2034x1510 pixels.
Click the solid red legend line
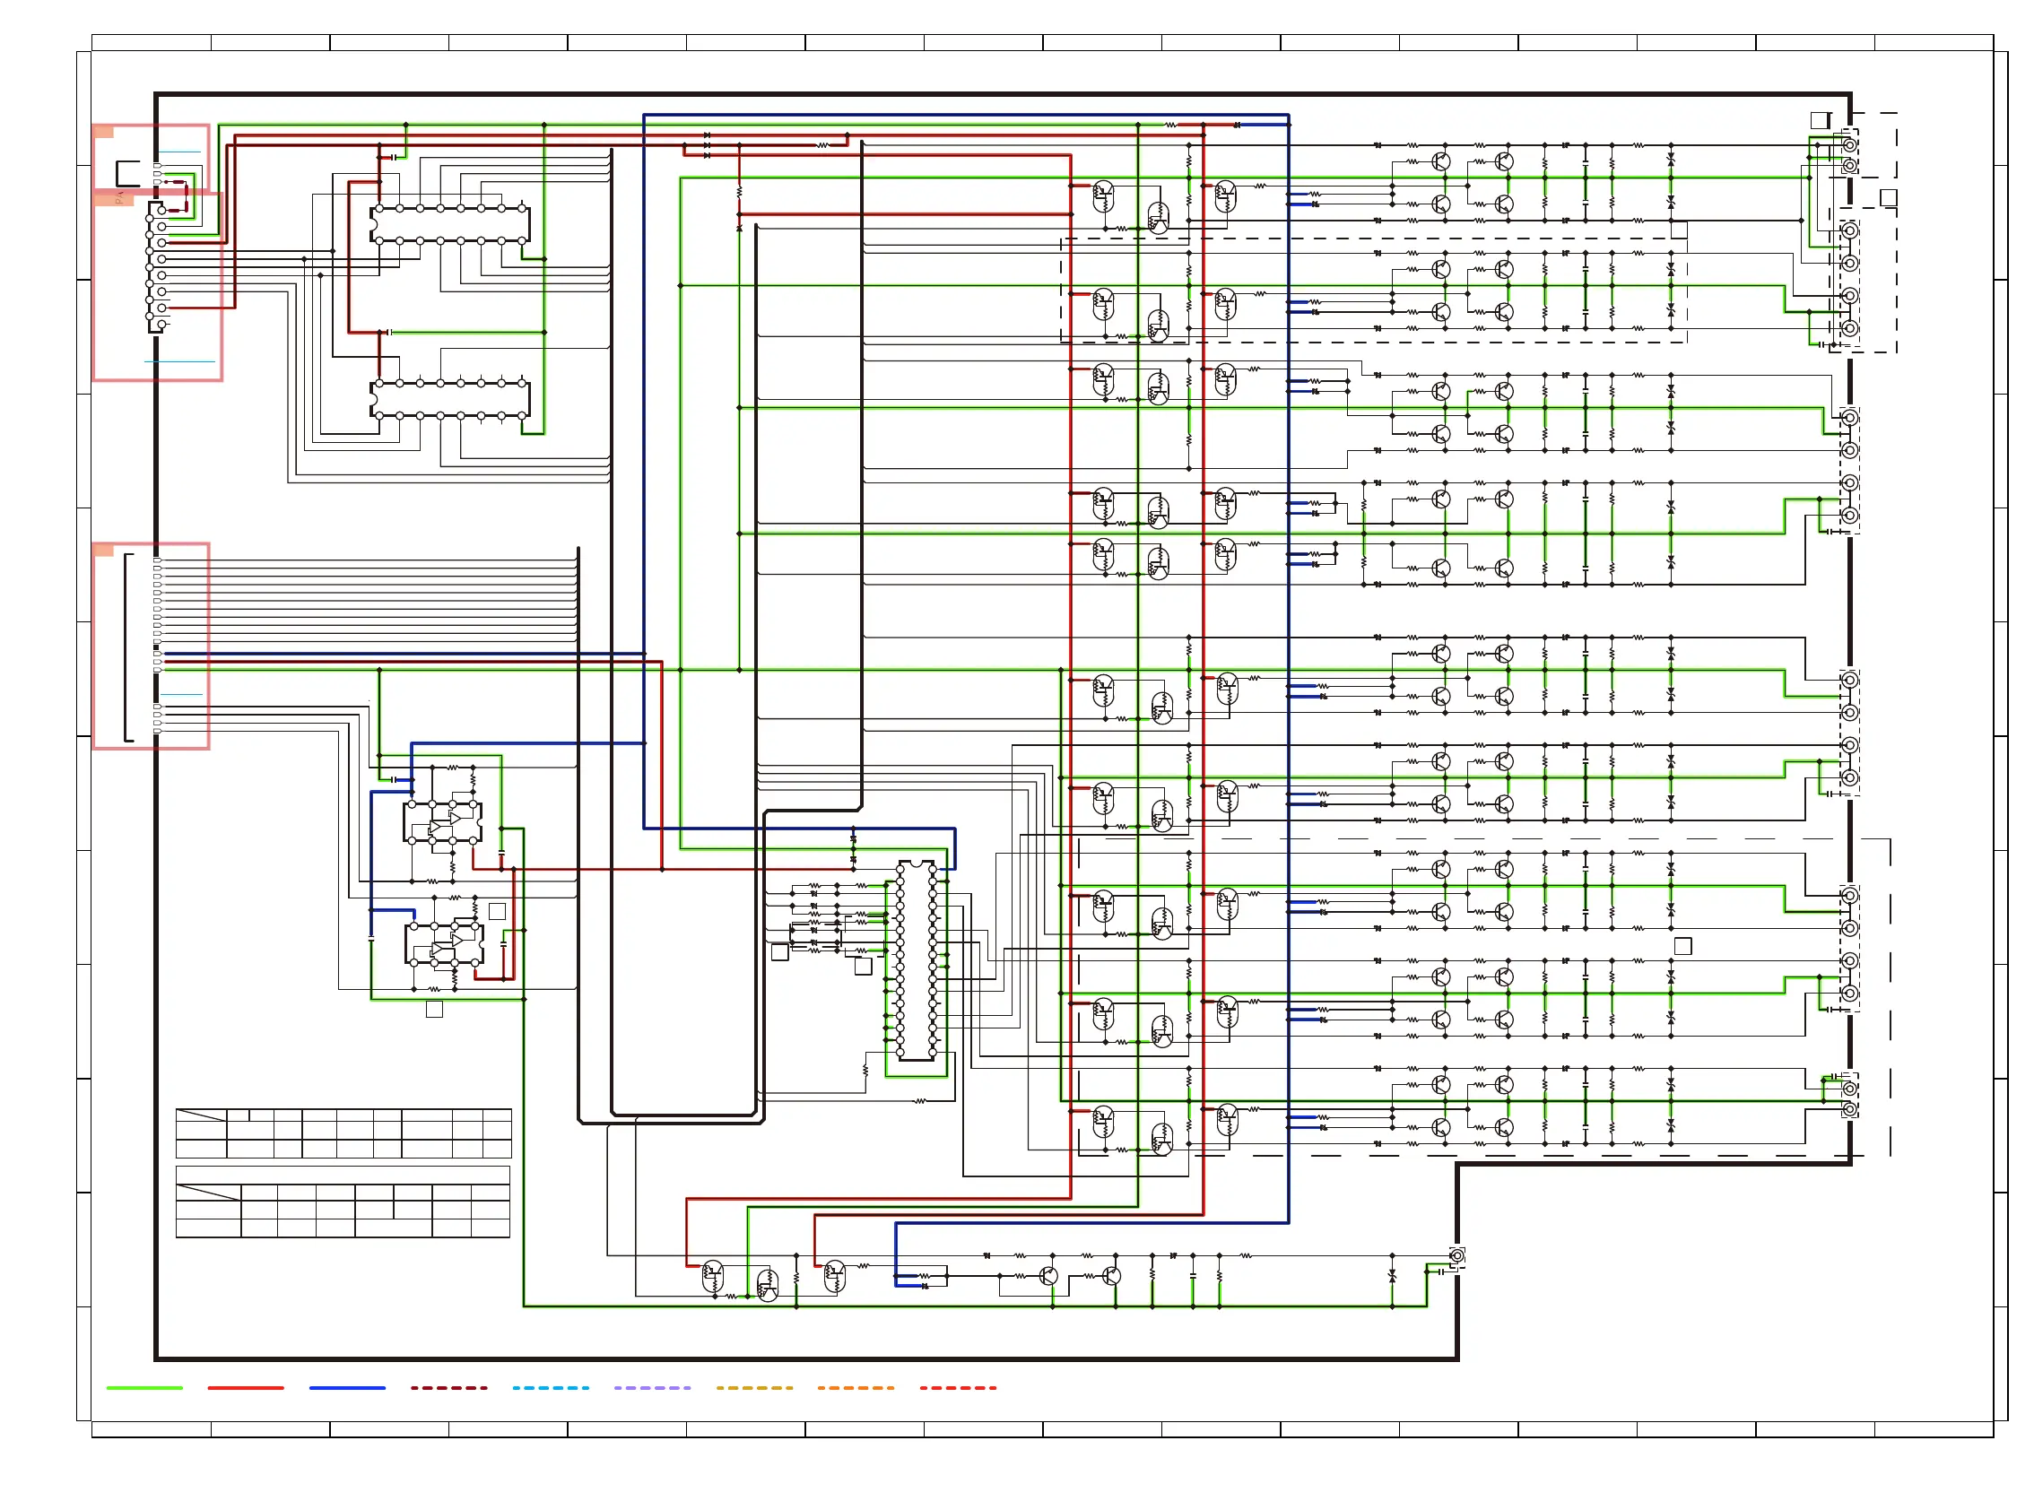pyautogui.click(x=246, y=1387)
